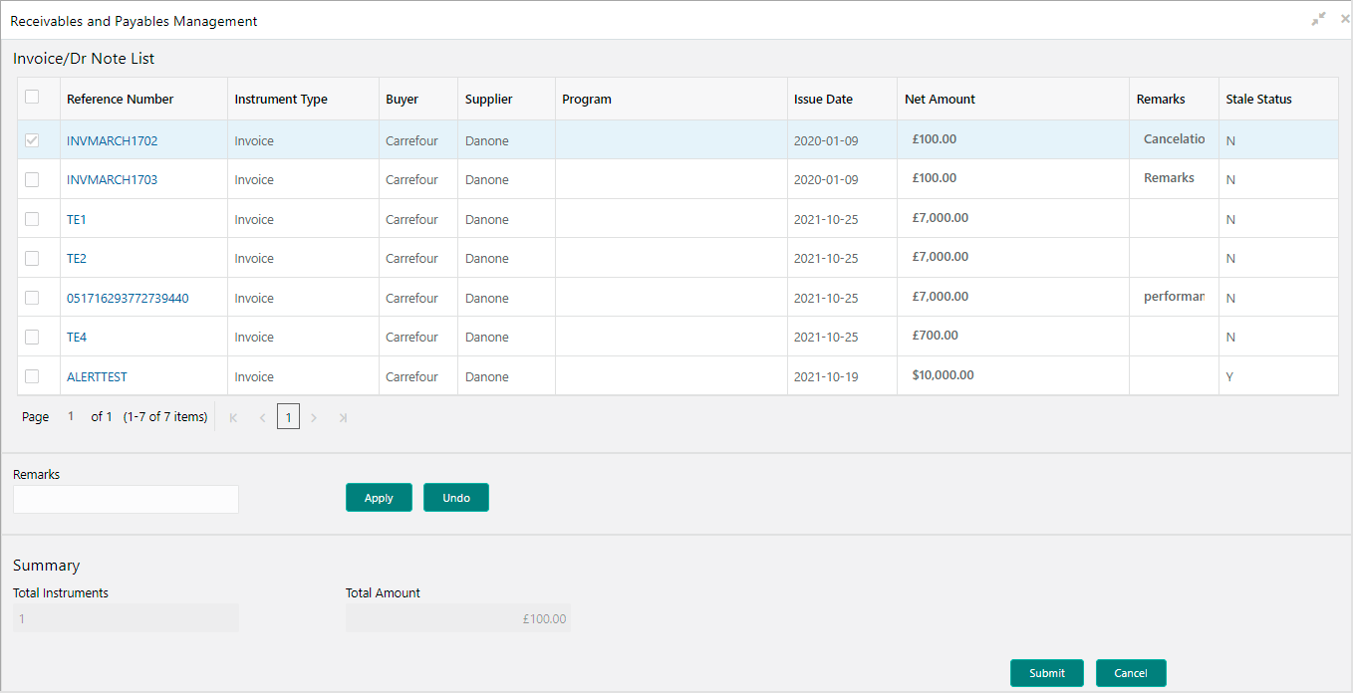This screenshot has height=693, width=1353.
Task: Check the INVMARCH1703 row checkbox
Action: click(32, 179)
